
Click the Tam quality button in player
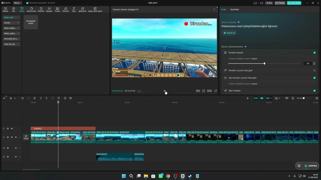198,91
